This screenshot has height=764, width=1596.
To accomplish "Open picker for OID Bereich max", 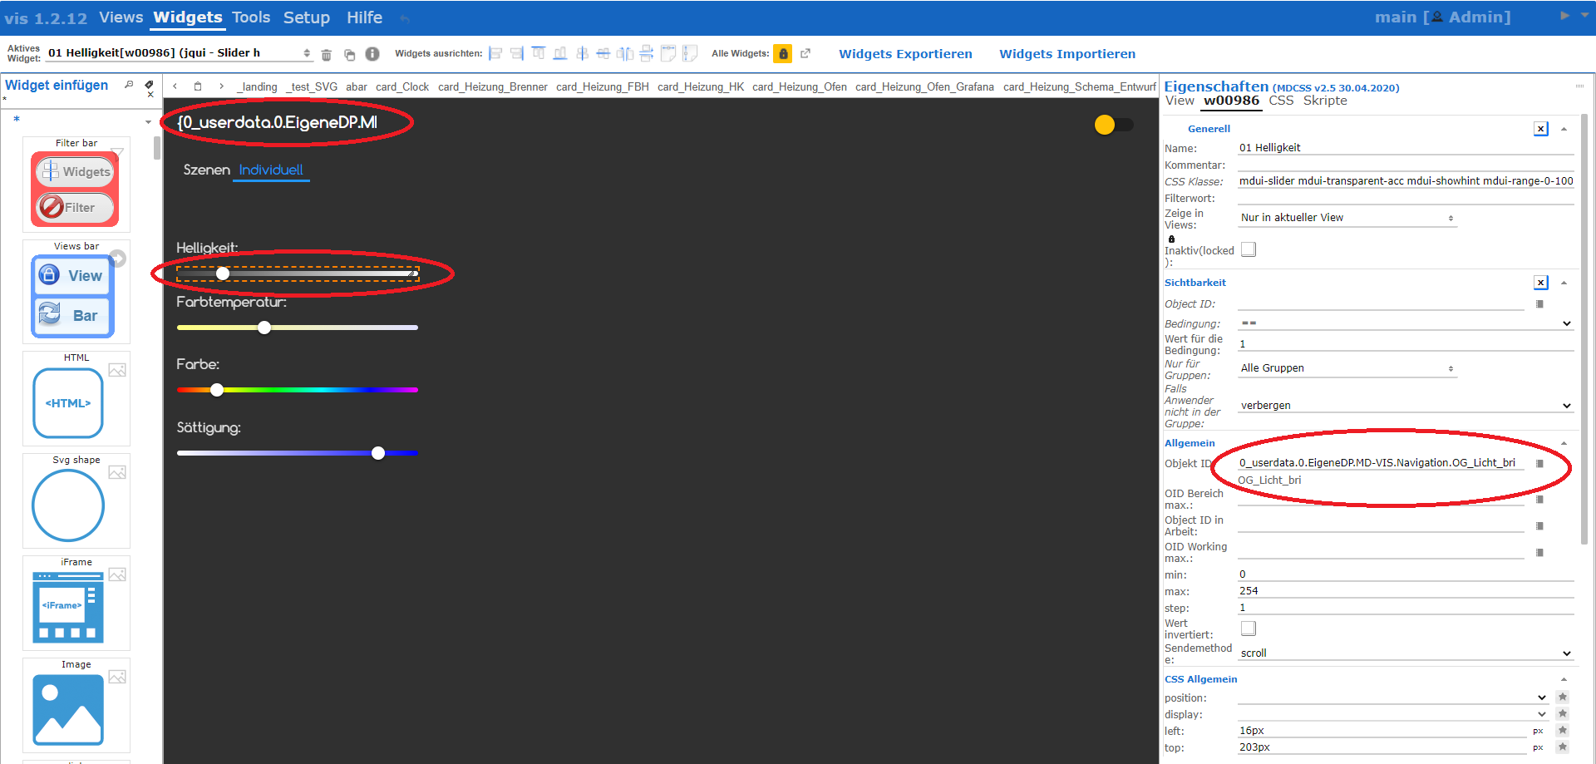I will (1539, 500).
